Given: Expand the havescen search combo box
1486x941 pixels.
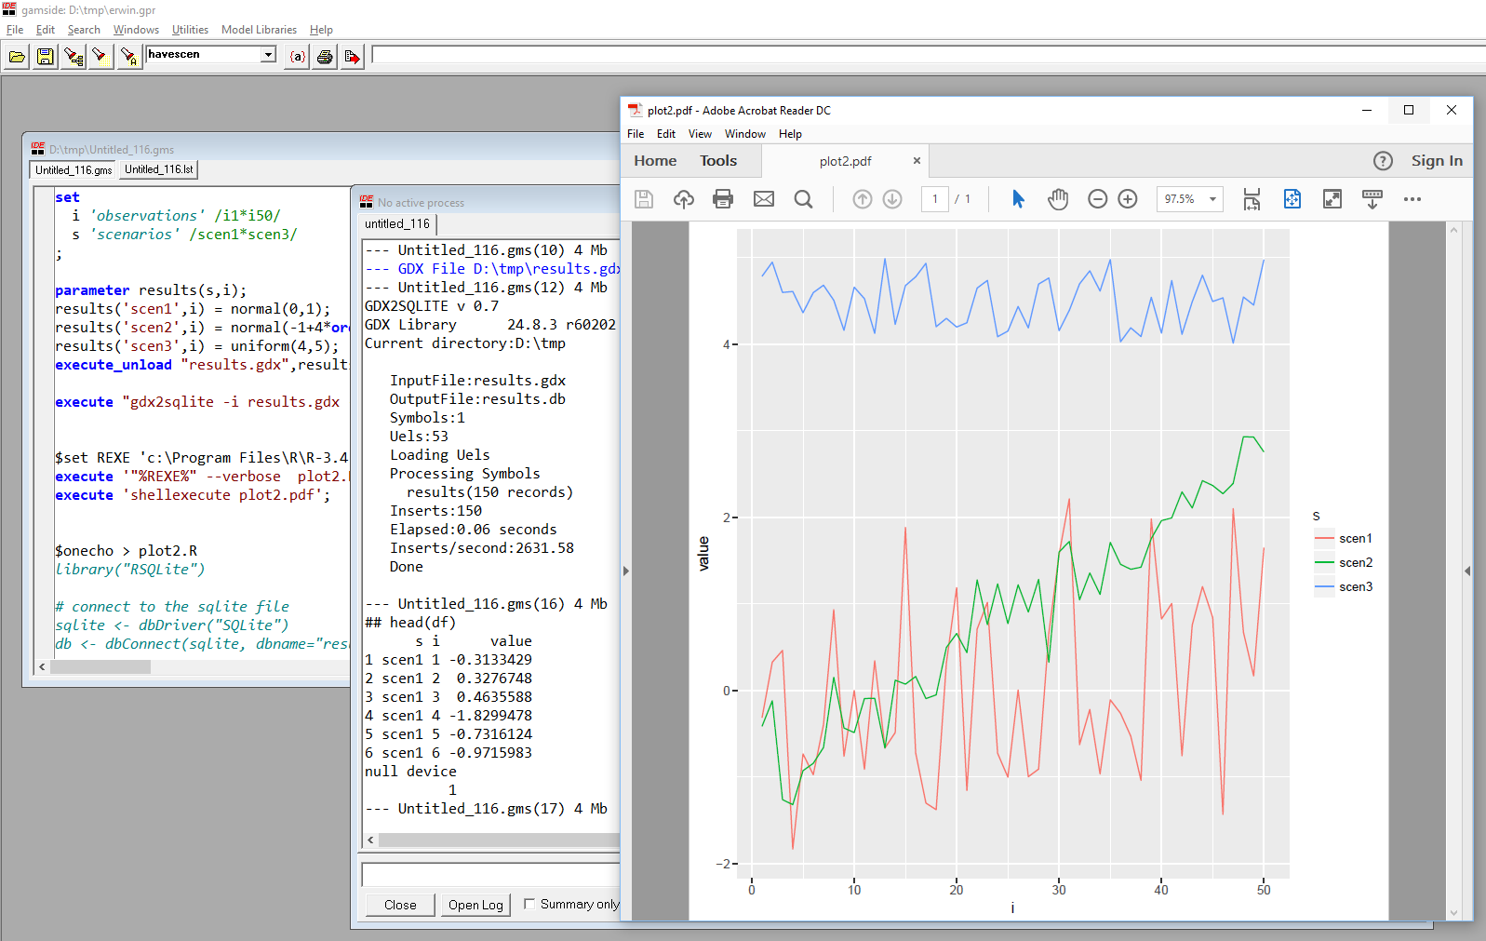Looking at the screenshot, I should [268, 55].
